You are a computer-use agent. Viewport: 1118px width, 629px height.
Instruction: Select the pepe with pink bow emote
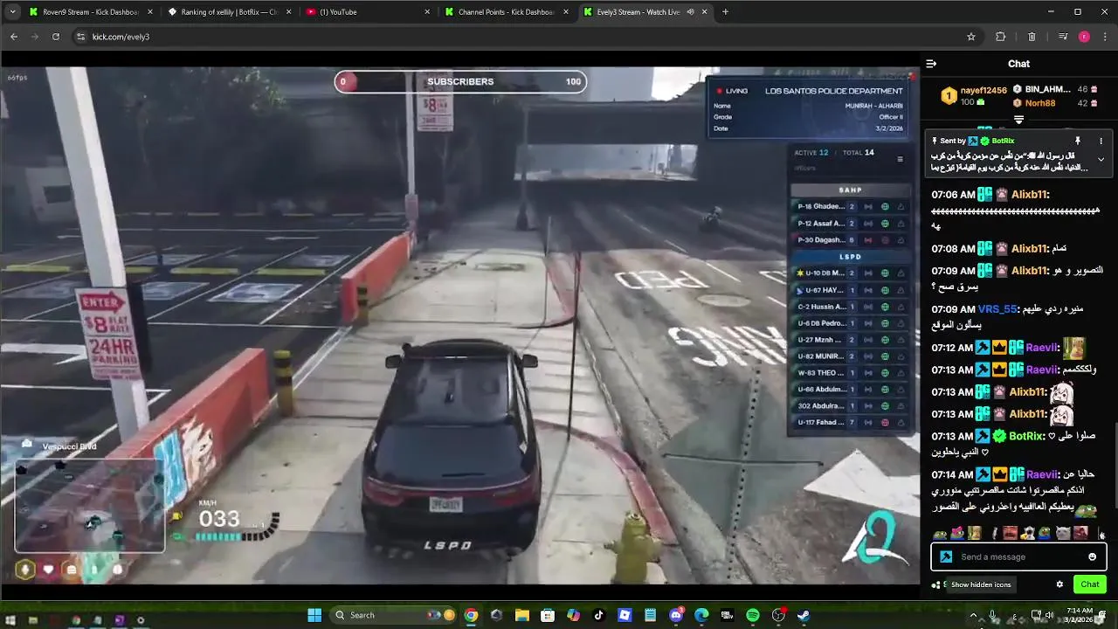coord(957,534)
